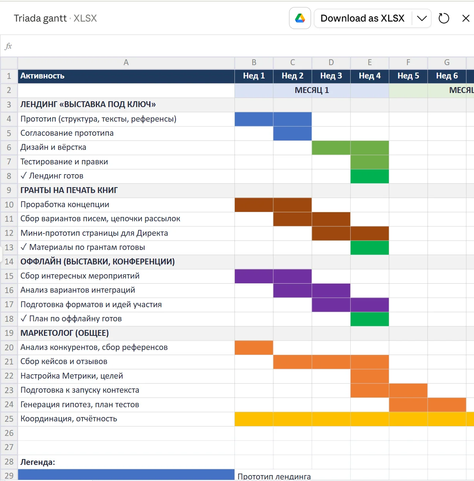
Task: Close the Triada gantt preview
Action: click(x=466, y=18)
